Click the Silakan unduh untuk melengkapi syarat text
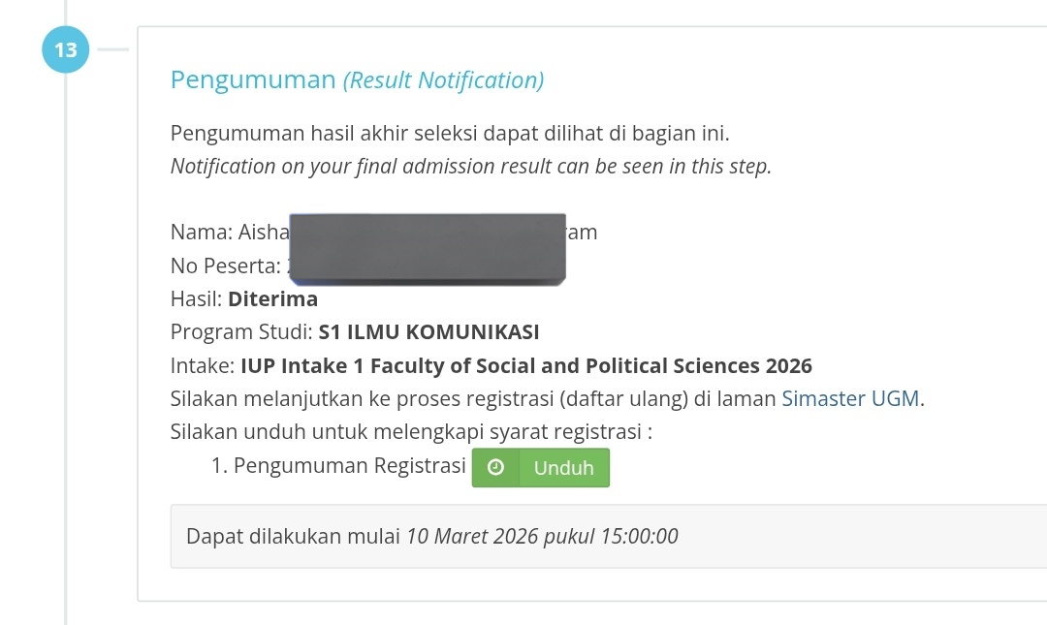Image resolution: width=1047 pixels, height=625 pixels. (x=411, y=432)
